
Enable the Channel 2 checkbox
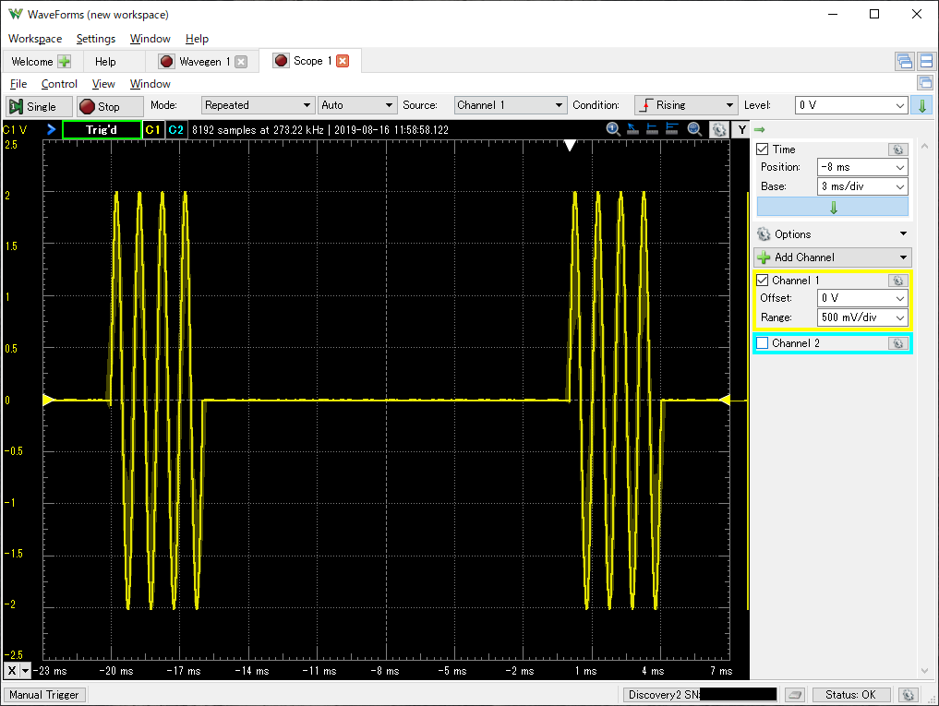pos(763,343)
